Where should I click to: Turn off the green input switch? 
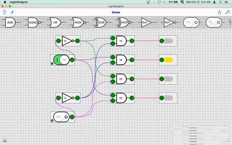pyautogui.click(x=61, y=60)
